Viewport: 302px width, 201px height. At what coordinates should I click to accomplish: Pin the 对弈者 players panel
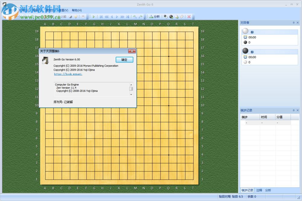294,23
